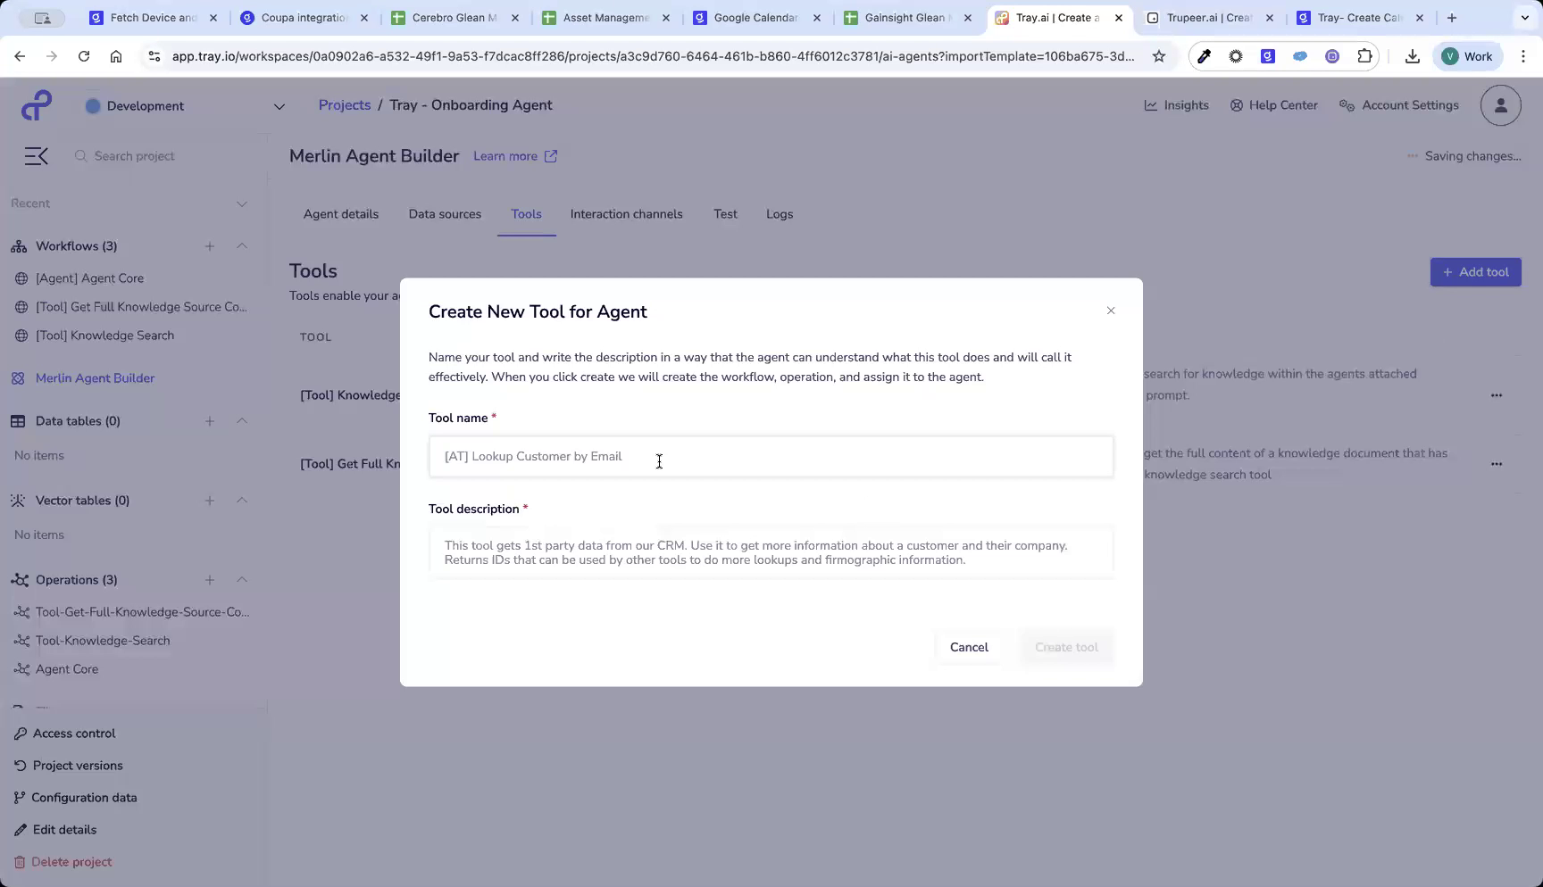This screenshot has height=887, width=1543.
Task: Open browser extensions puzzle icon
Action: 1364,55
